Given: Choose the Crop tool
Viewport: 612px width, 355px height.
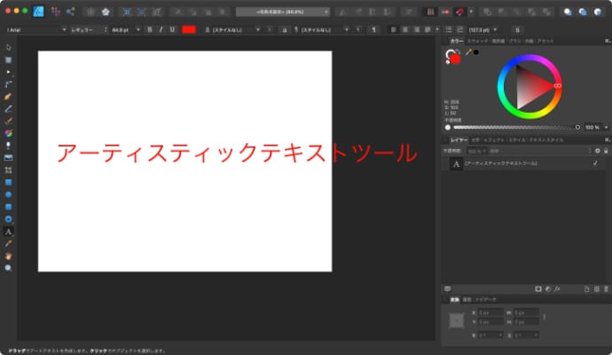Looking at the screenshot, I should tap(8, 169).
